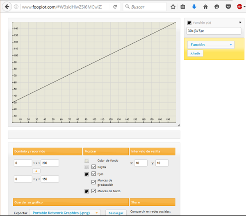This screenshot has height=216, width=246.
Task: Open the Firefox search engine dropdown
Action: click(128, 7)
